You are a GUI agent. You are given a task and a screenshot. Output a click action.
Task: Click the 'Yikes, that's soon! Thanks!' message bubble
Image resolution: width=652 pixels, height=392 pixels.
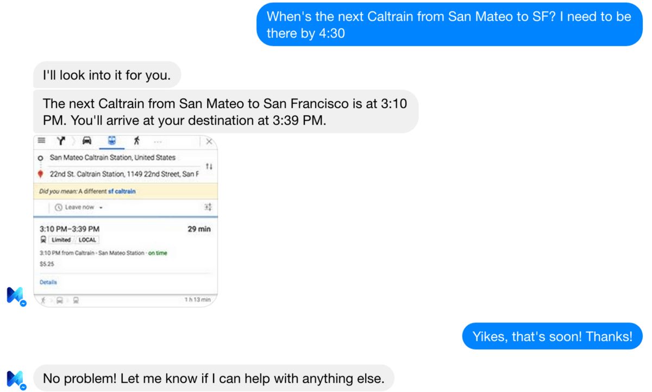552,337
